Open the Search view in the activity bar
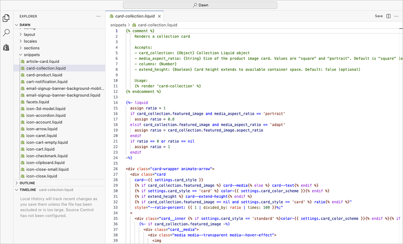The width and height of the screenshot is (403, 244). 6,33
